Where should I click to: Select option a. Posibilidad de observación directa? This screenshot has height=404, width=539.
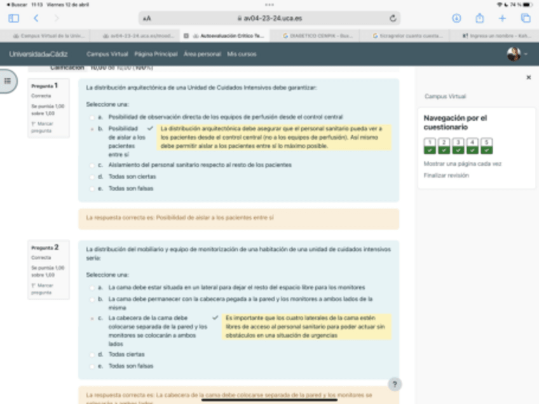[x=92, y=118]
